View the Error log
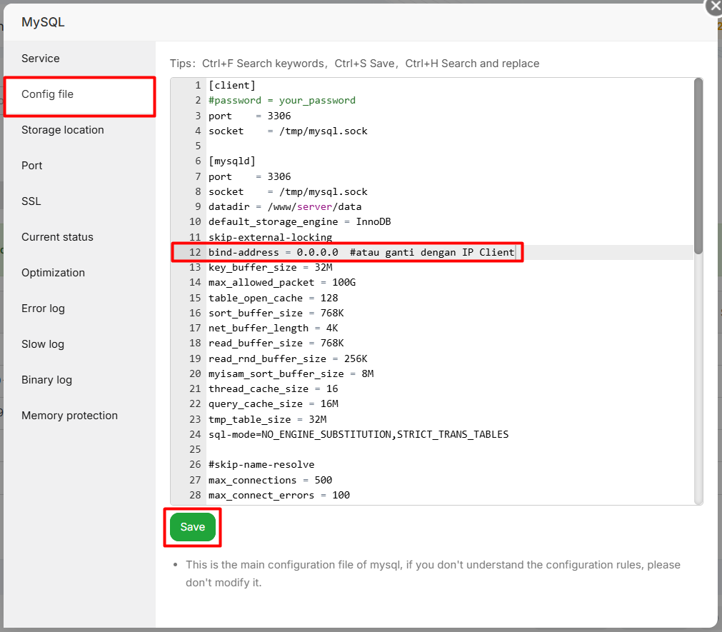Screen dimensions: 722x632 point(41,308)
